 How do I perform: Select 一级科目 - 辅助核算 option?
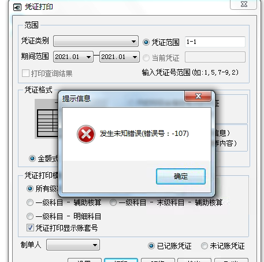(x=30, y=202)
